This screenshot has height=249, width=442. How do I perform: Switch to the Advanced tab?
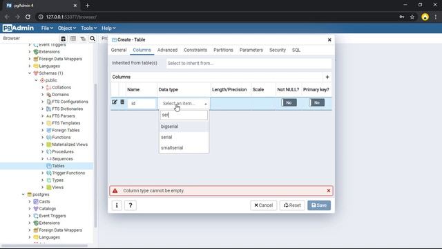point(167,50)
